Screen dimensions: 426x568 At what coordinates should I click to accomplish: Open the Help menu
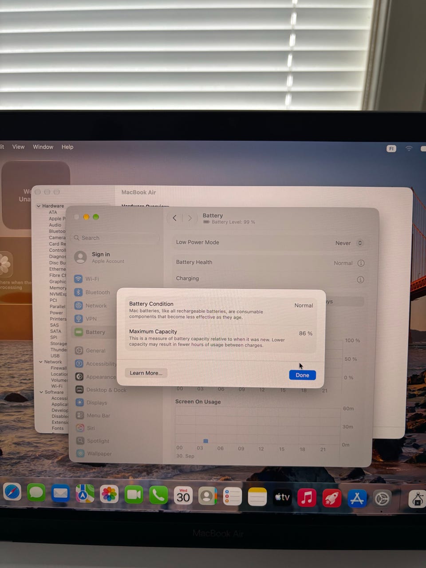pos(67,147)
